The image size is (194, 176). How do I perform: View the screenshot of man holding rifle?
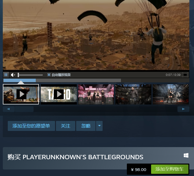133,94
